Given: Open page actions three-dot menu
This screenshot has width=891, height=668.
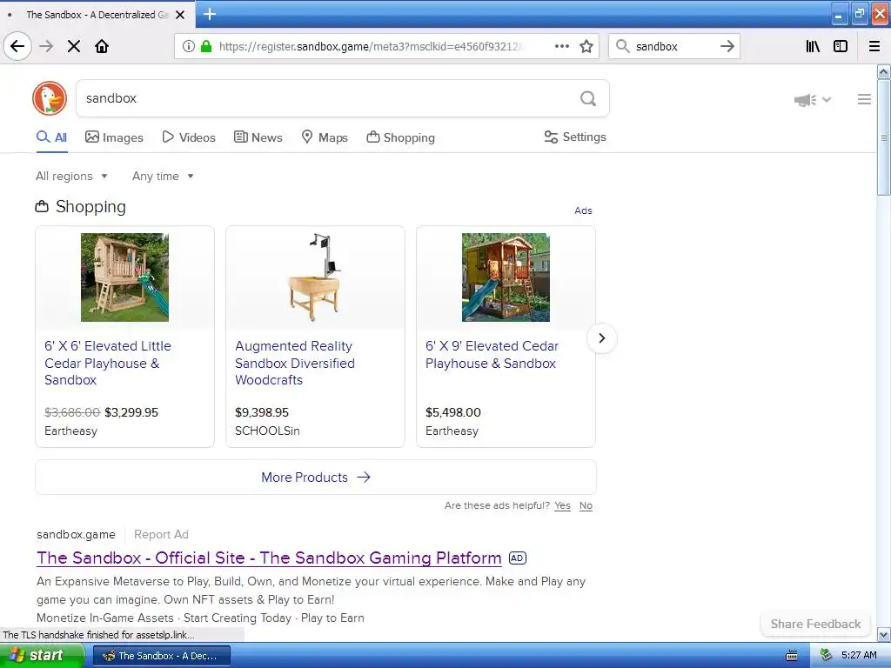Looking at the screenshot, I should [x=561, y=46].
